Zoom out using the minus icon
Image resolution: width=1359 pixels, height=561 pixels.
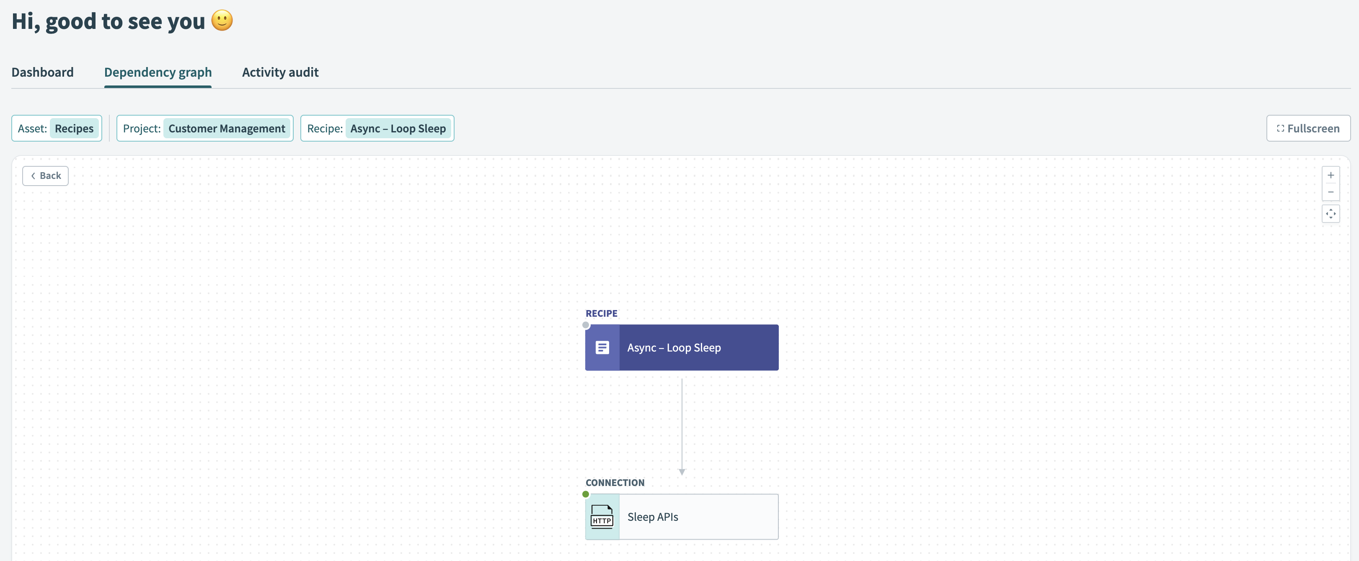pos(1331,192)
